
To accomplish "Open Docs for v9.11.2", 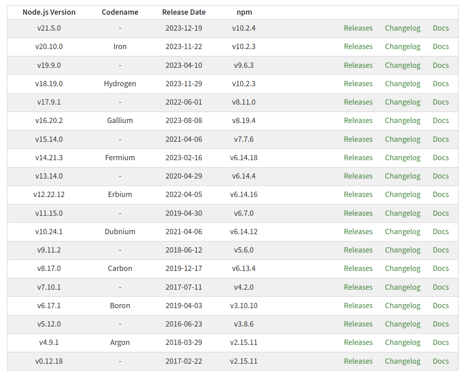I will click(441, 250).
